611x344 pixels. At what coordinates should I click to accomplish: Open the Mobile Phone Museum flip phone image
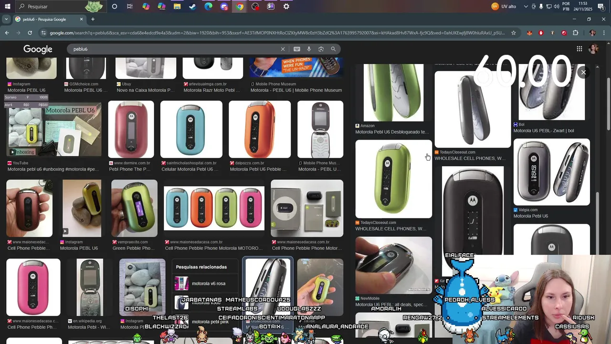pos(320,129)
